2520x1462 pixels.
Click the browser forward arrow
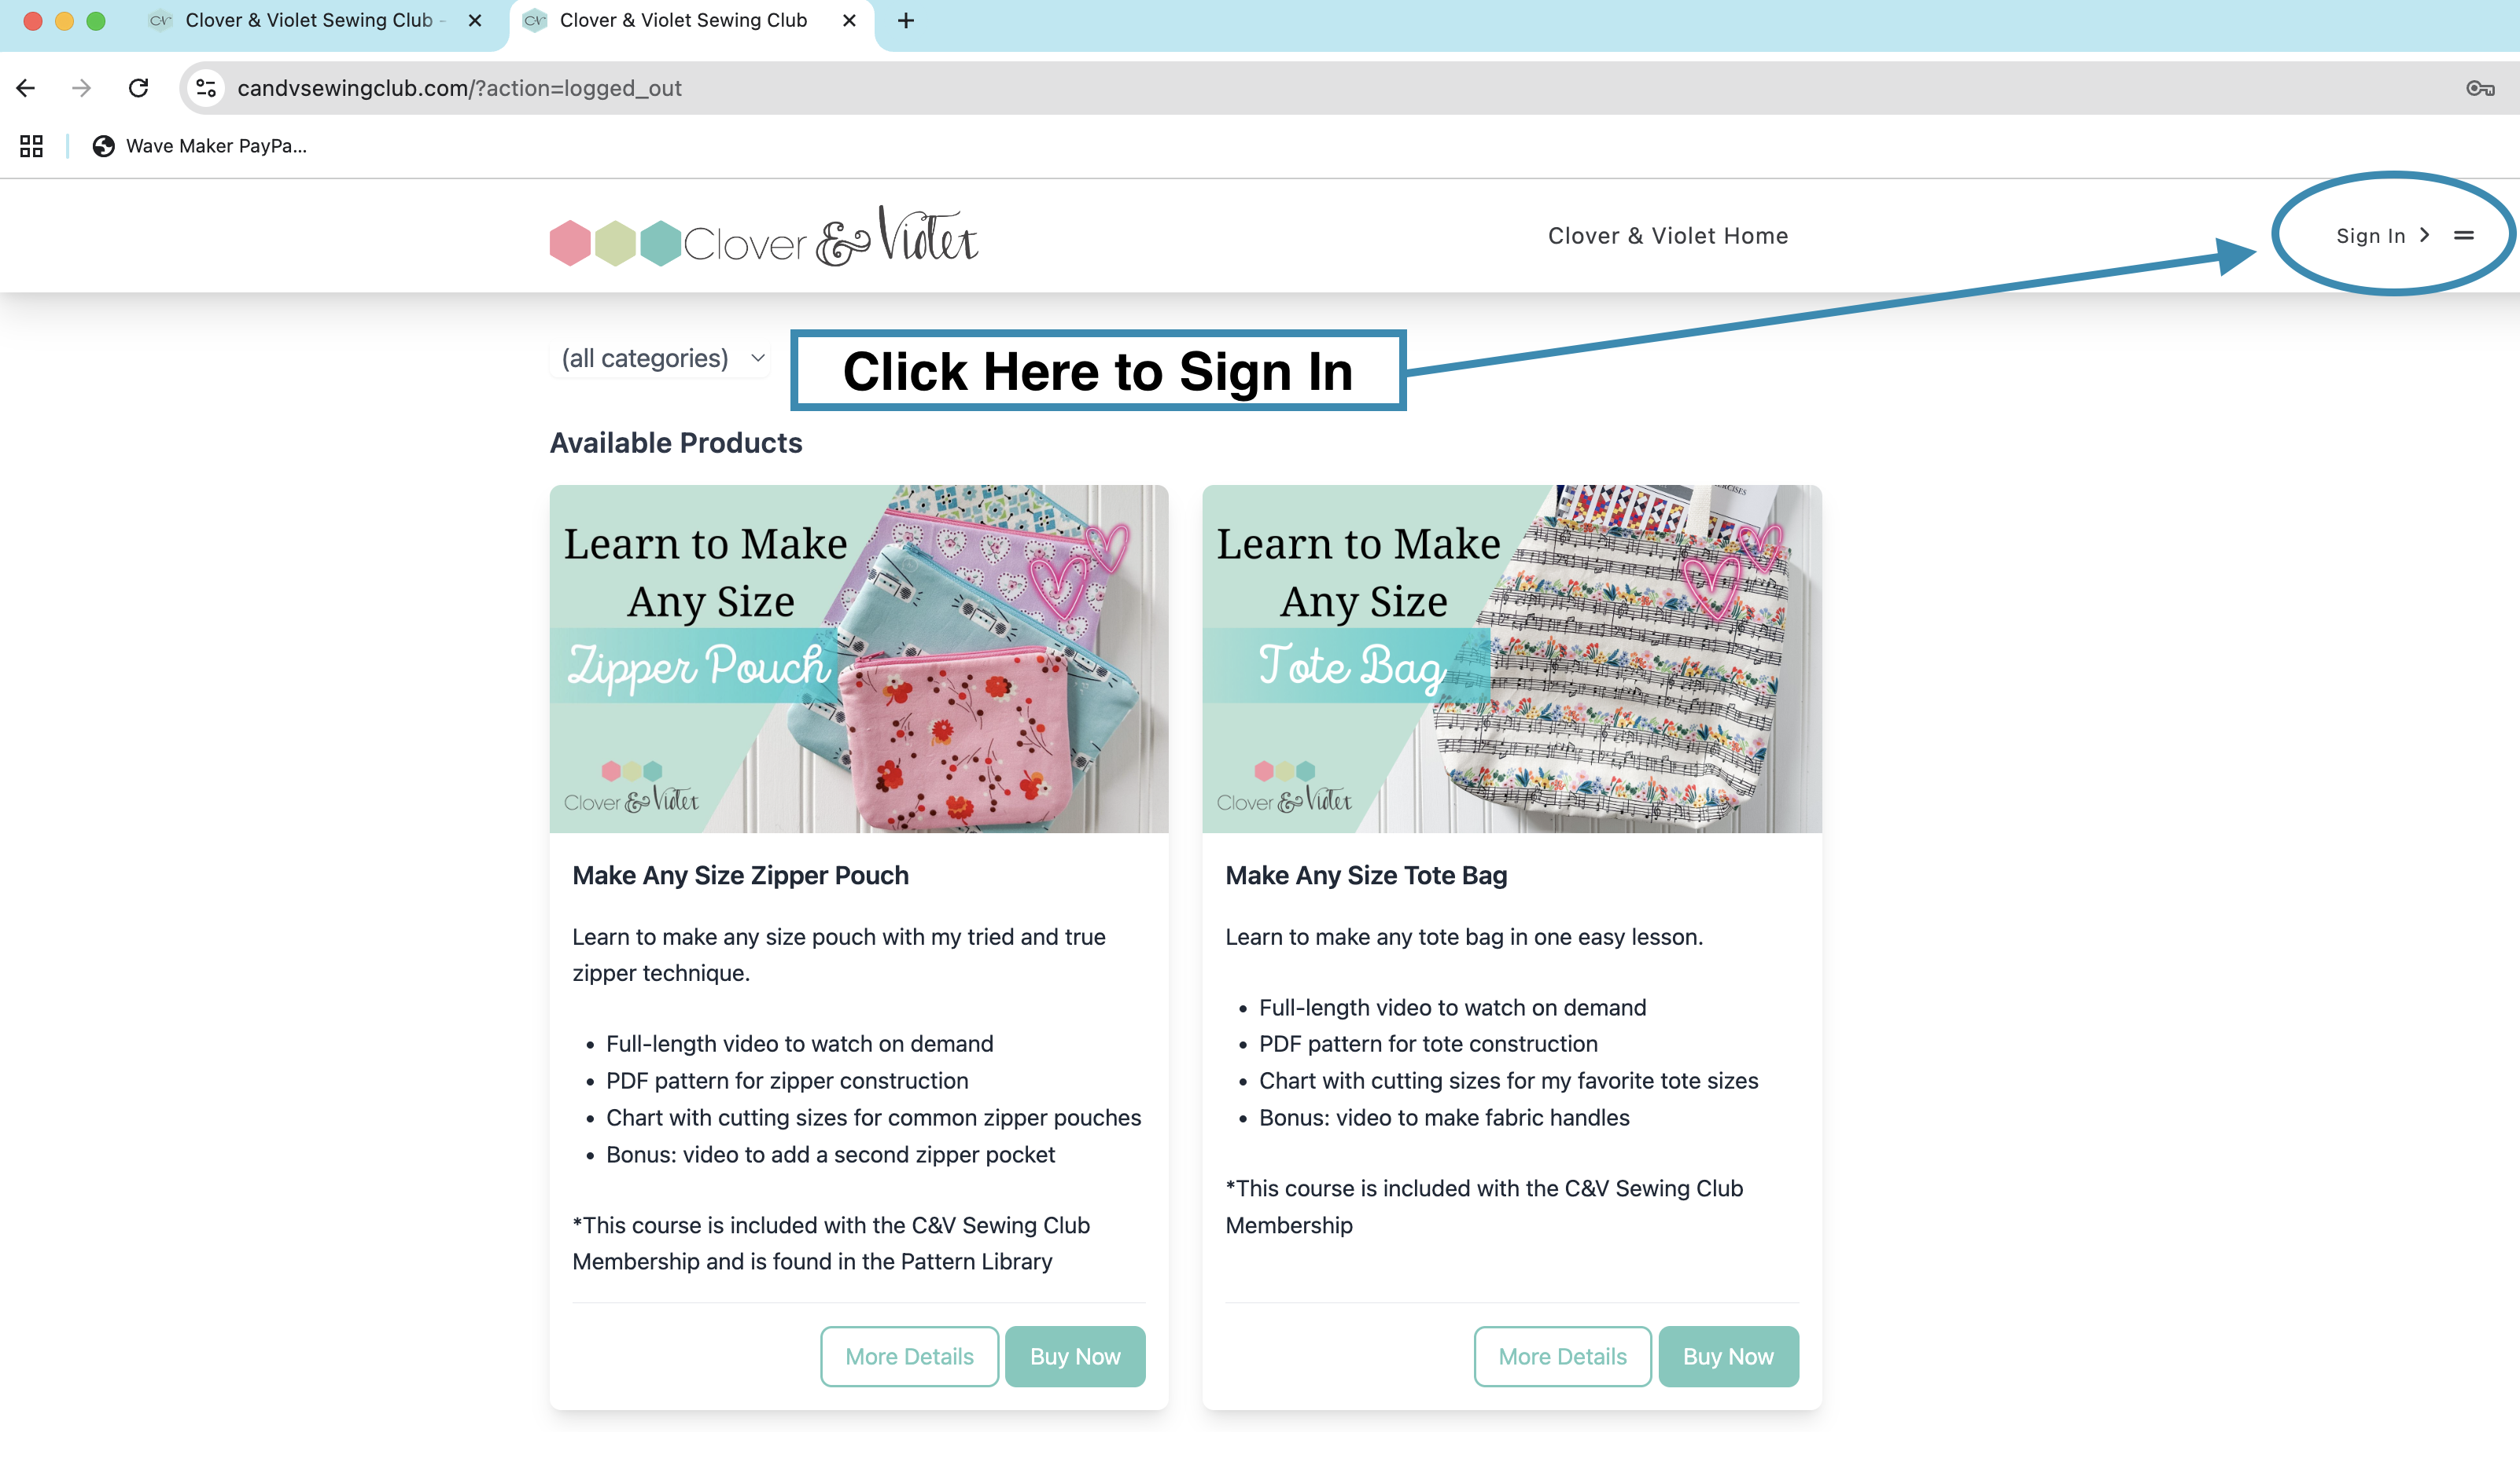pos(81,88)
